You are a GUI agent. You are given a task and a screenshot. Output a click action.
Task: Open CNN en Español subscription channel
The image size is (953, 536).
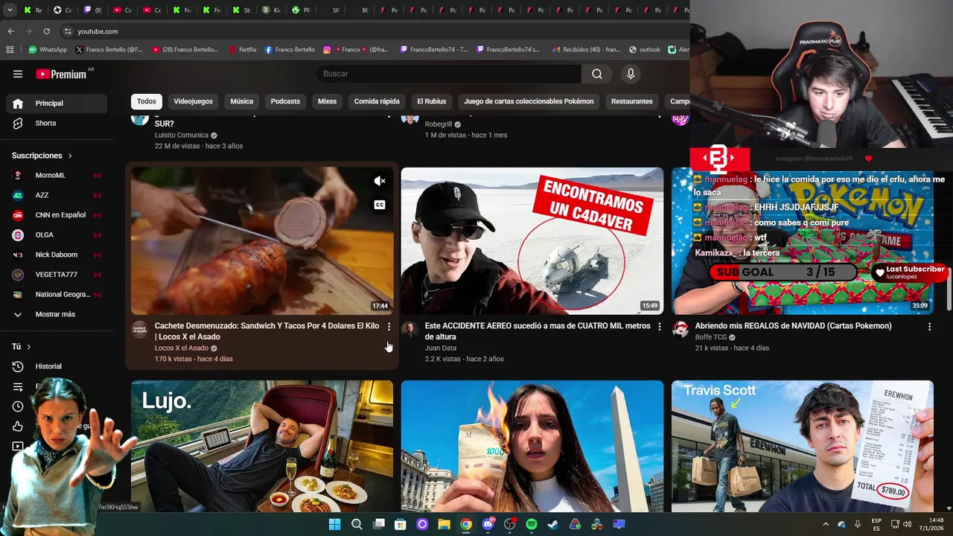pos(57,215)
